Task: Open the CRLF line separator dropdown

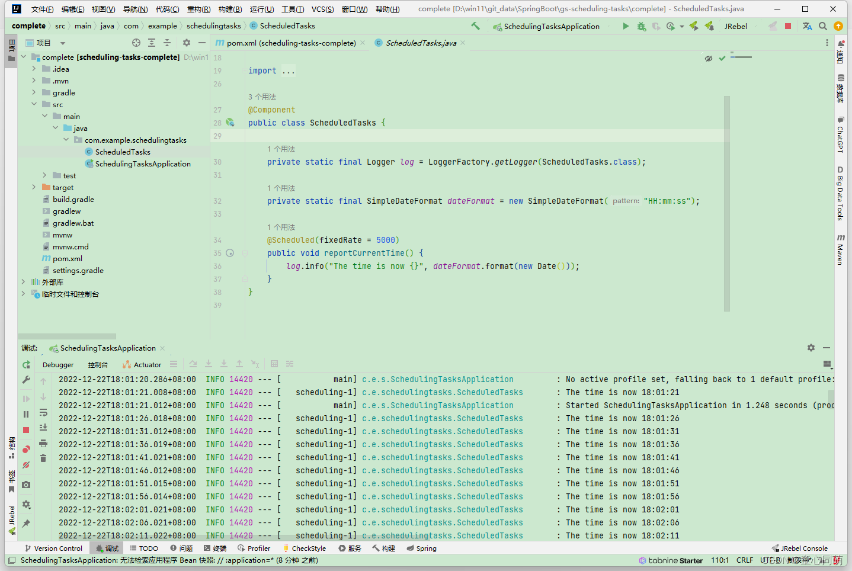Action: point(745,560)
